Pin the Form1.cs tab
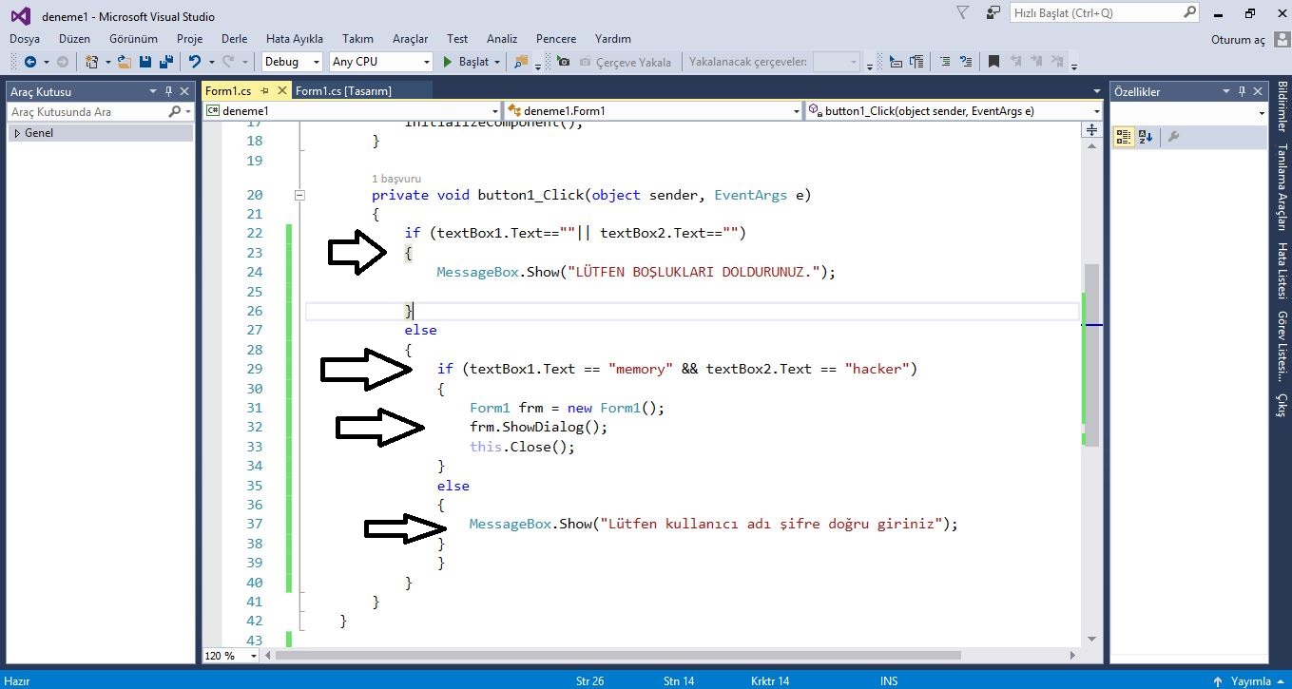 tap(265, 91)
